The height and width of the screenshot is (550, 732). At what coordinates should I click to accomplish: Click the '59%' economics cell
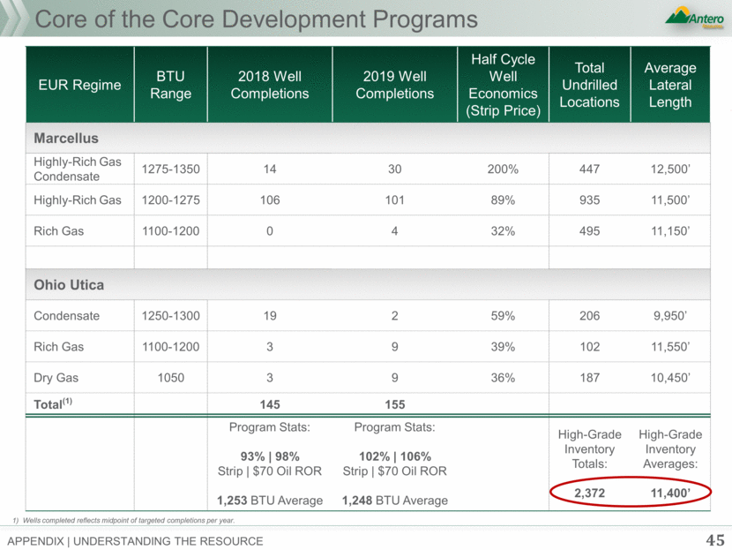pyautogui.click(x=503, y=316)
